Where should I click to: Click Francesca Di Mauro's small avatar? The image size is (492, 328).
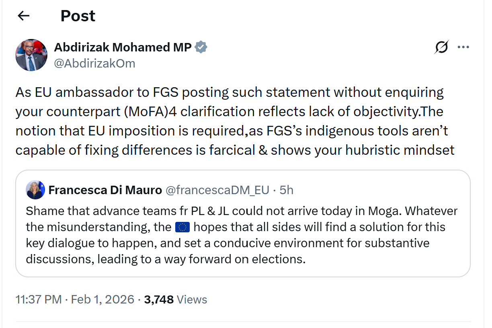(35, 190)
